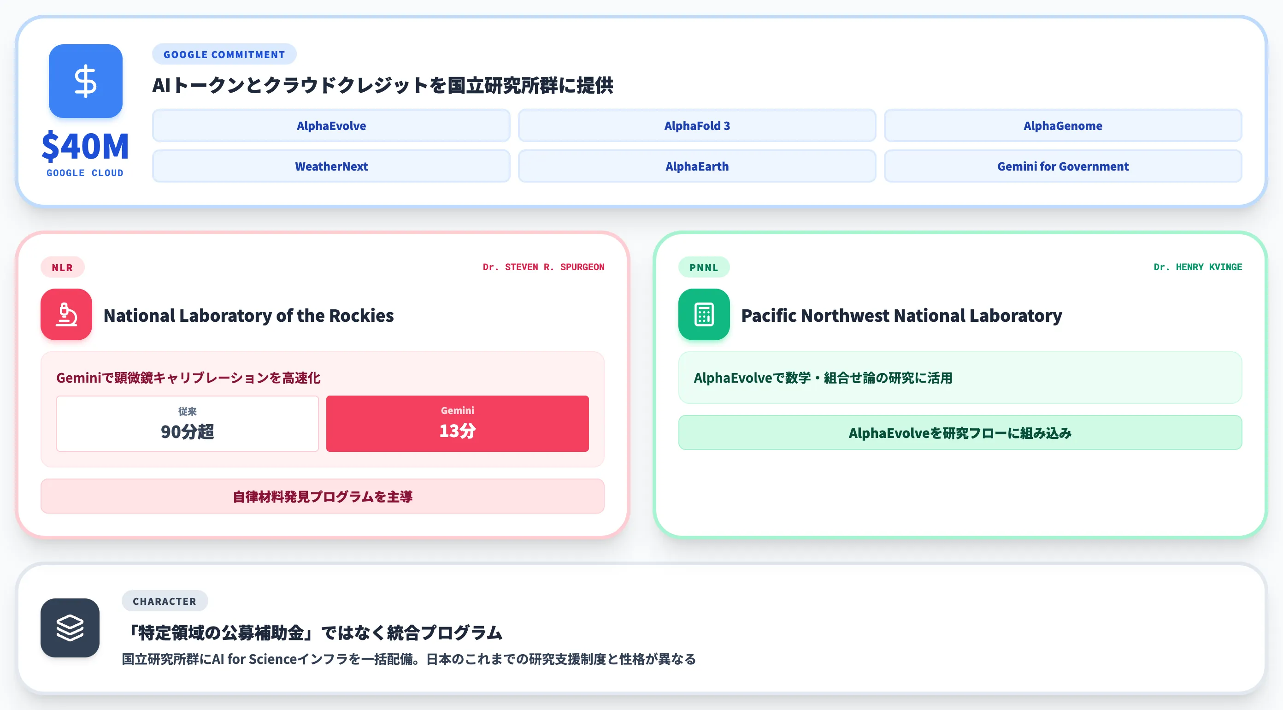Click the green calculator icon
The image size is (1283, 710).
coord(704,314)
